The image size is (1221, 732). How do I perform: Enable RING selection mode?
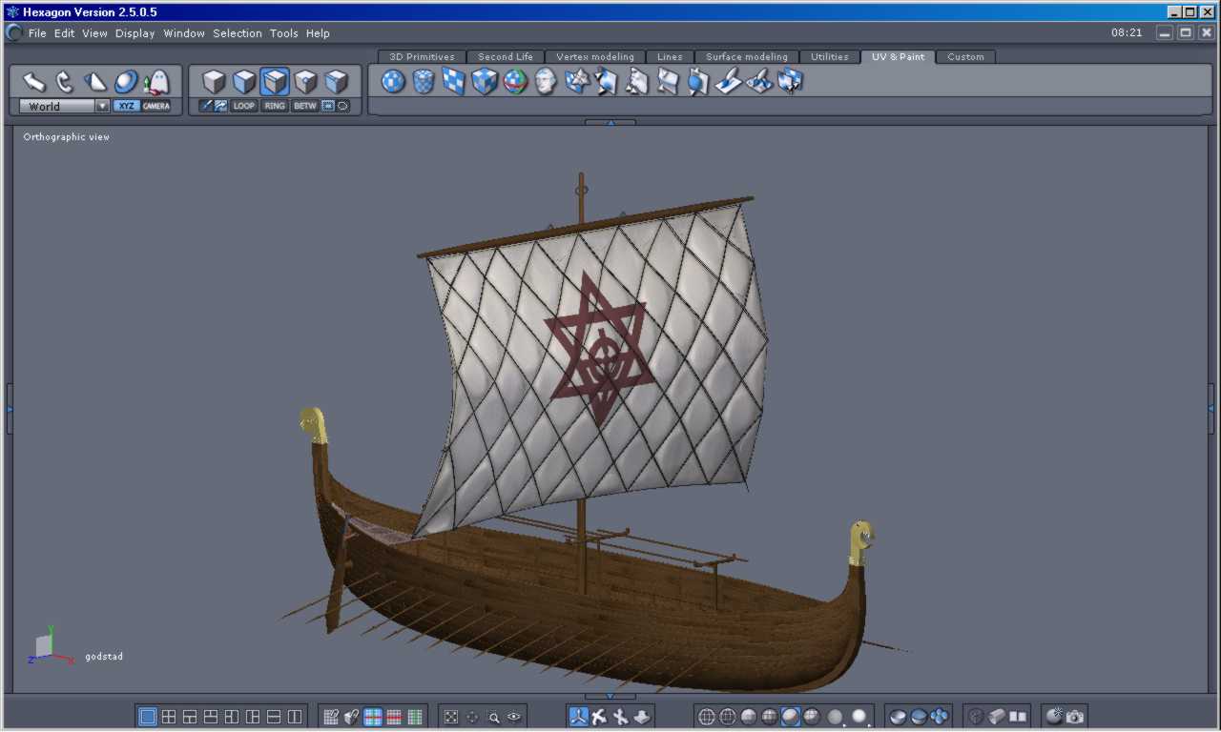click(x=275, y=106)
